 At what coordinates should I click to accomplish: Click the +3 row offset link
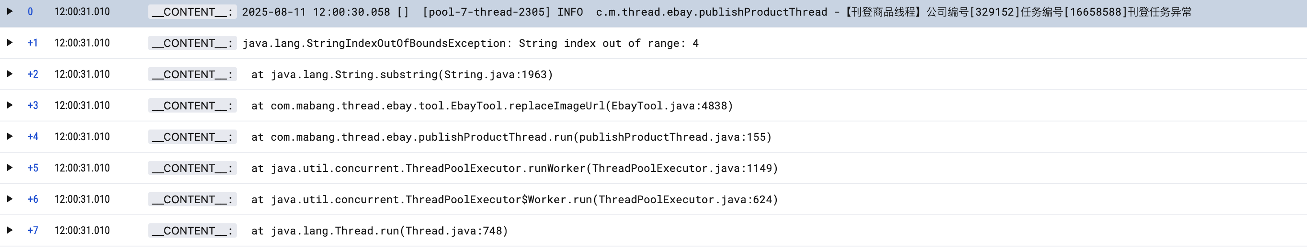[x=33, y=105]
